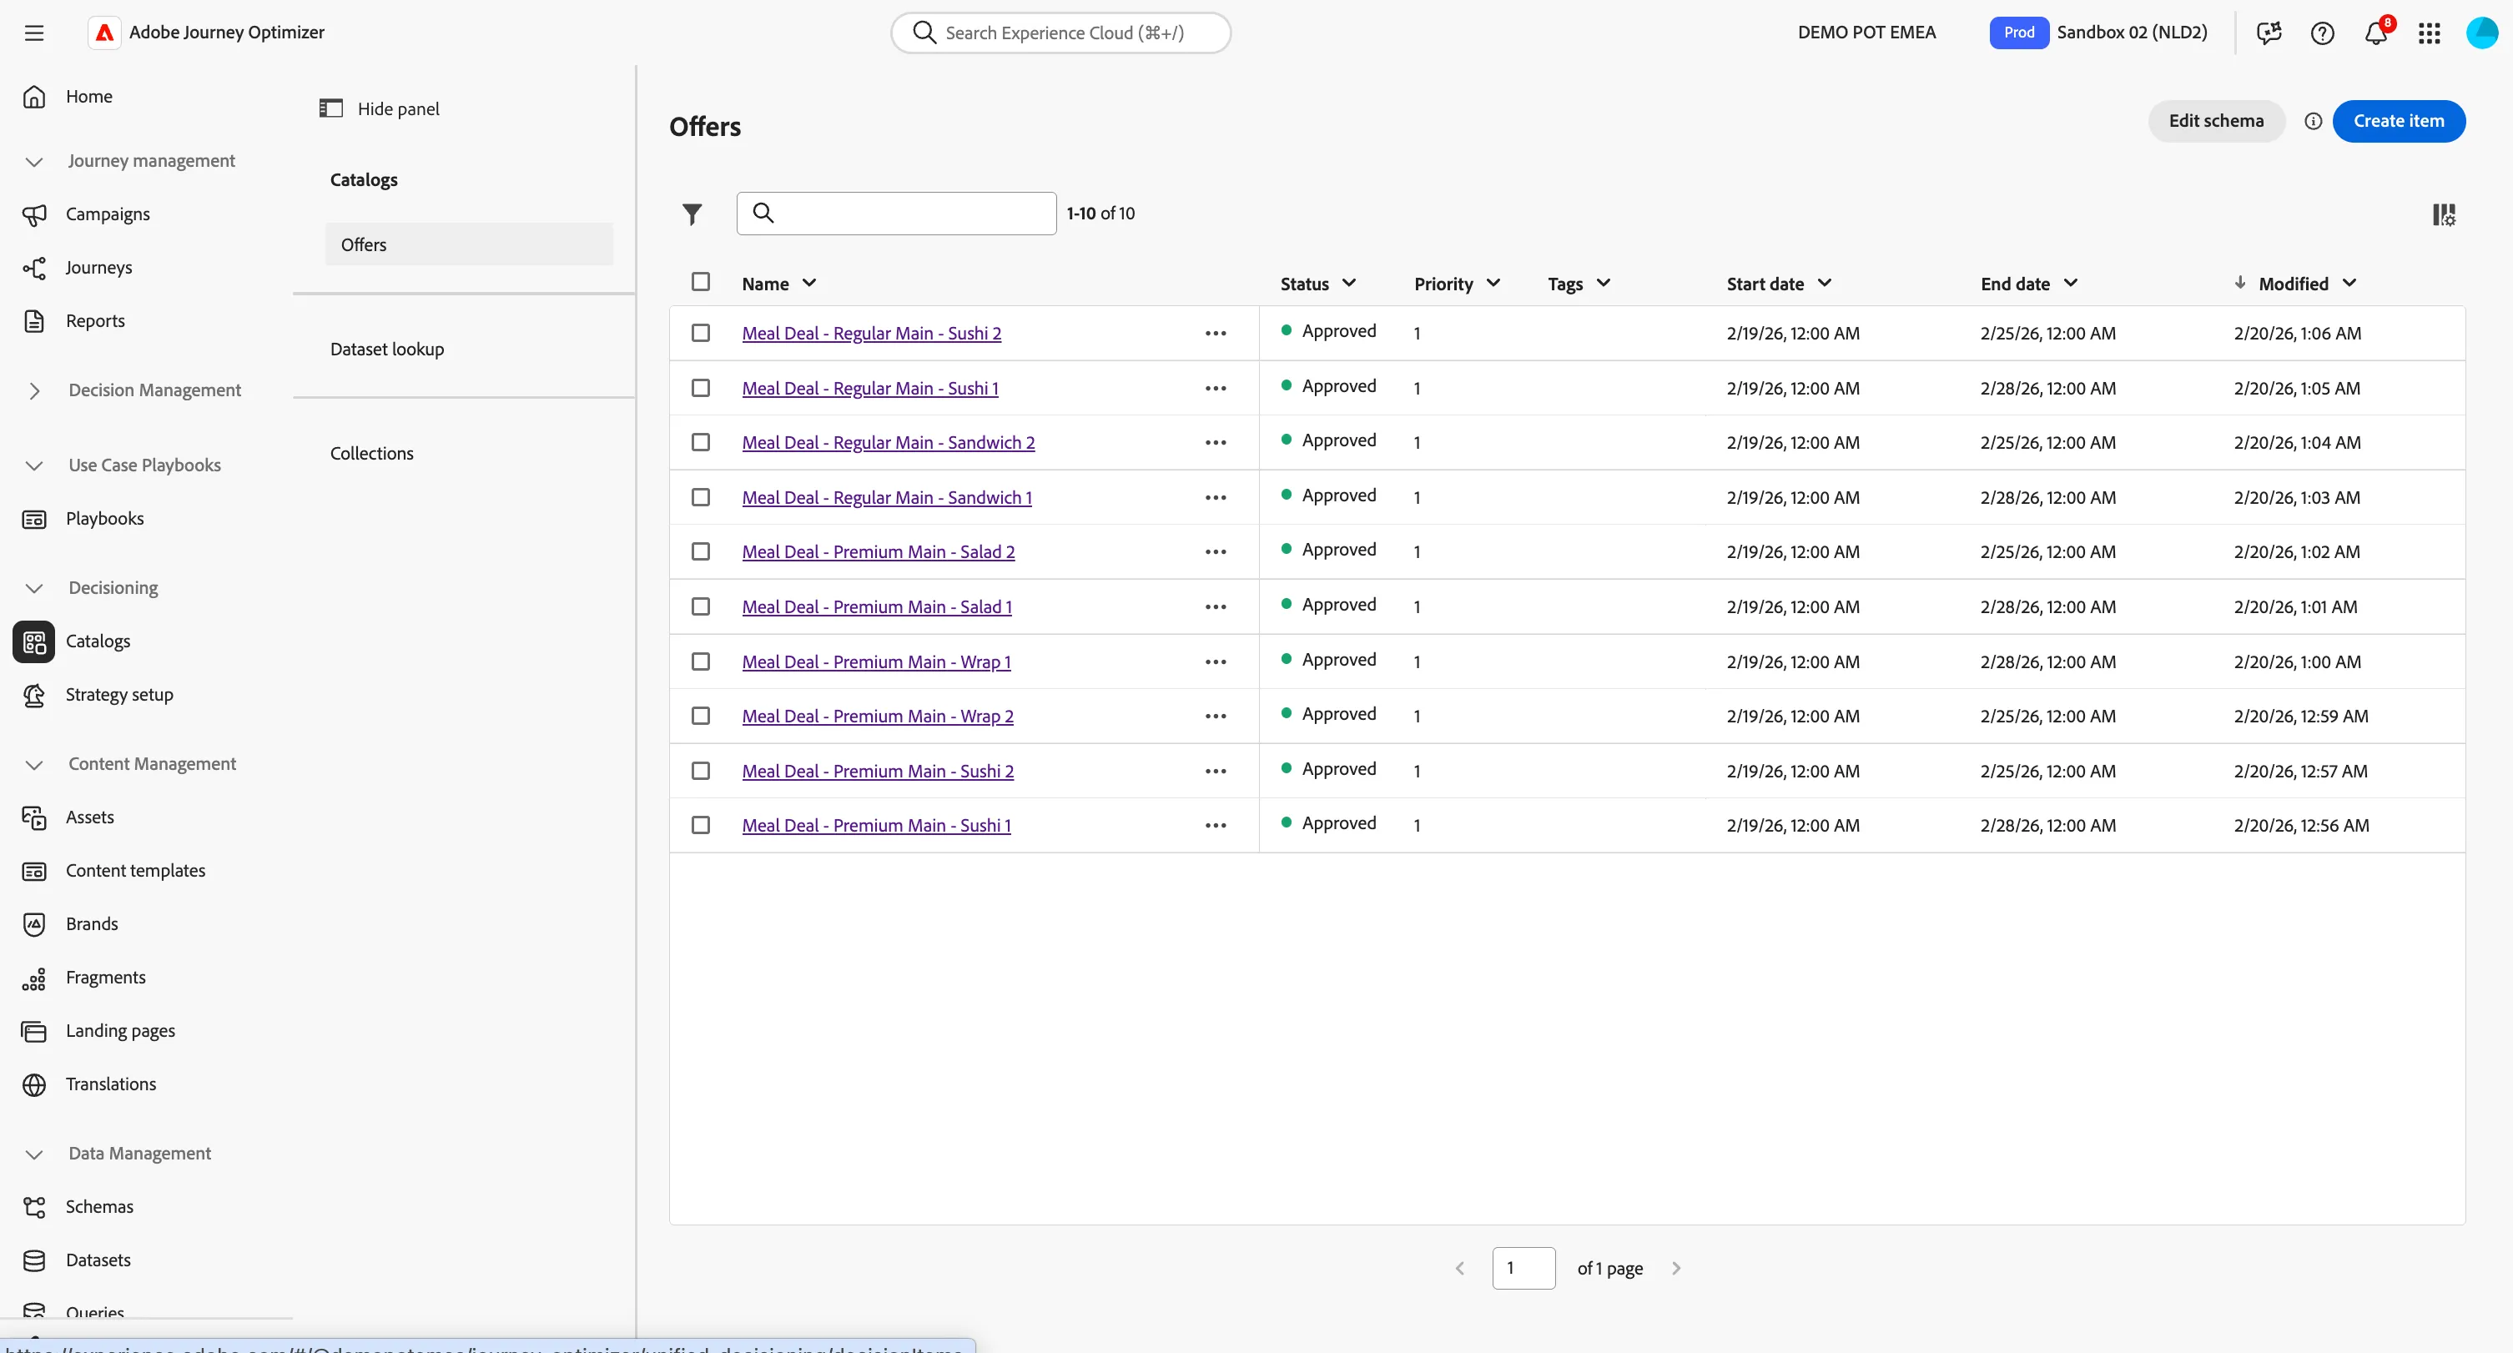Check the box for Regular Main - Sandwich 2
Viewport: 2513px width, 1353px height.
(701, 442)
